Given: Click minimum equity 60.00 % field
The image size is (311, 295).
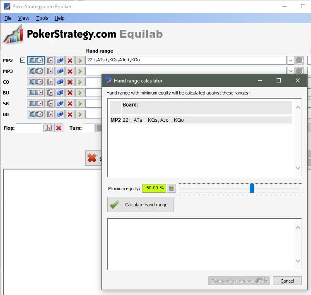Looking at the screenshot, I should [154, 188].
